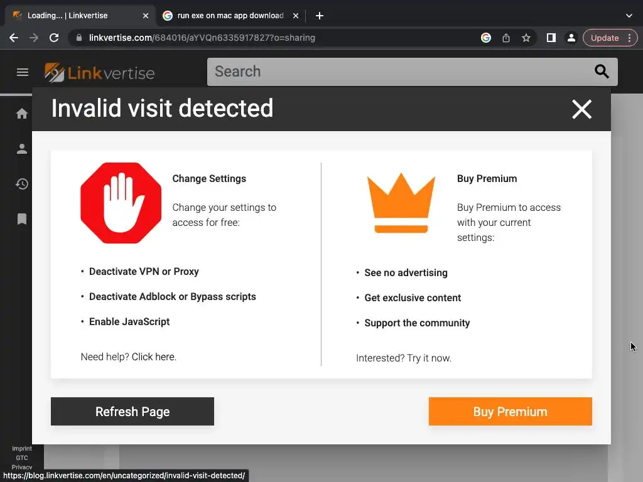The height and width of the screenshot is (482, 643).
Task: Click 'Deactivate VPN or Proxy' text
Action: [144, 272]
